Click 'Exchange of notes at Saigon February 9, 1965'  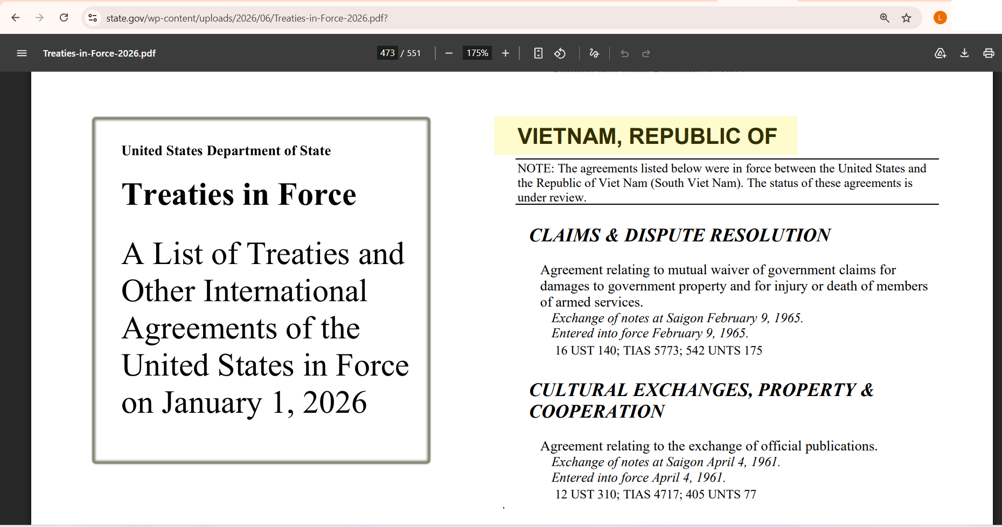(x=677, y=318)
